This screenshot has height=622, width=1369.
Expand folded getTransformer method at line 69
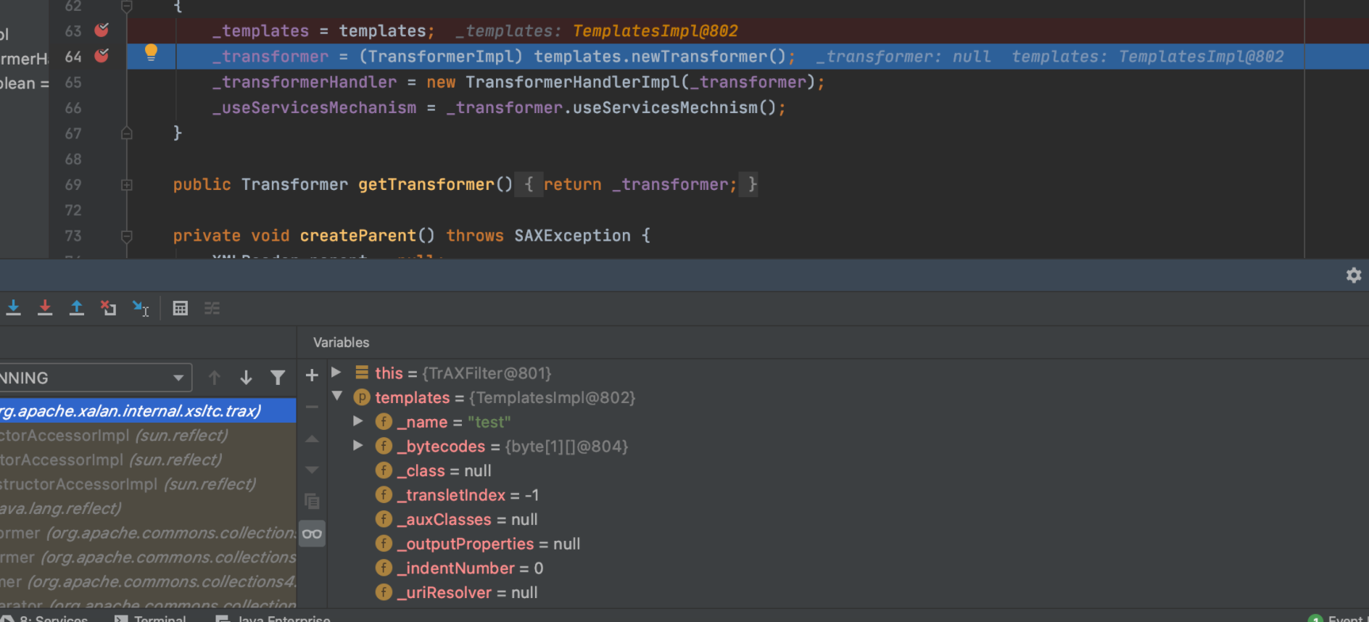click(127, 185)
